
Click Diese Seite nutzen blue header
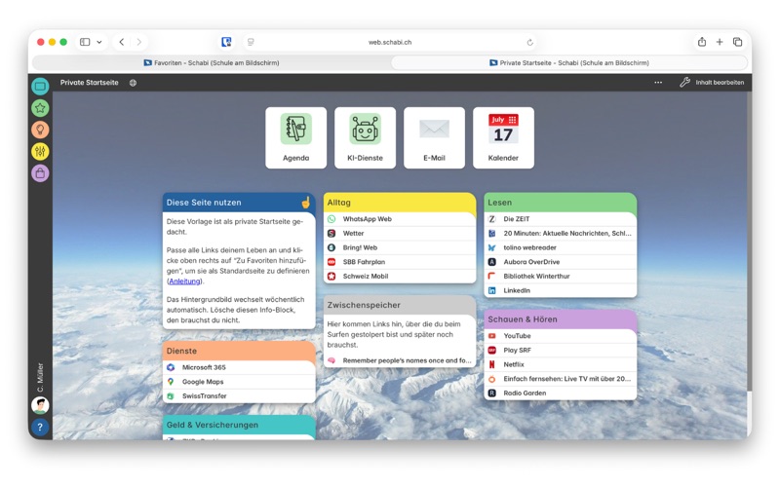coord(239,203)
